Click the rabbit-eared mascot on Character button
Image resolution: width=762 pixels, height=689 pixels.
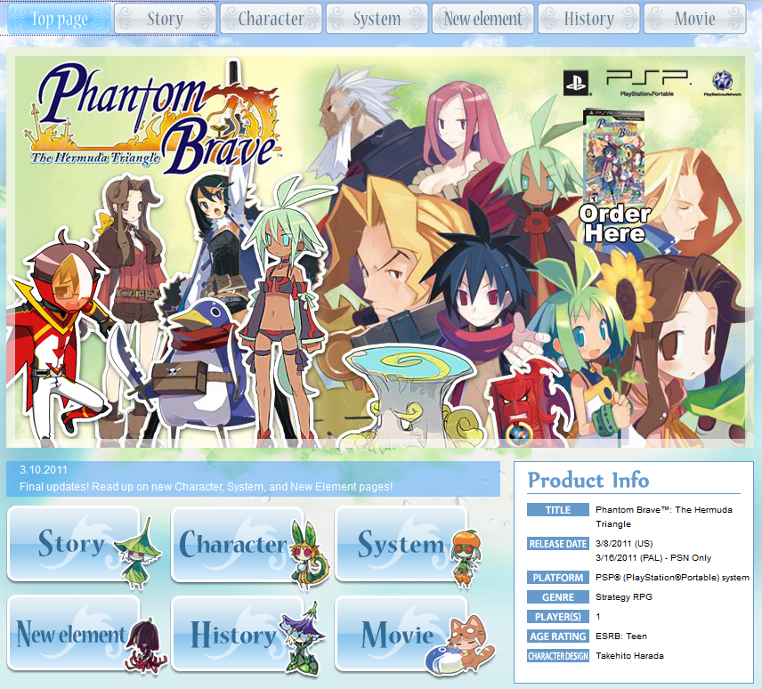point(309,555)
